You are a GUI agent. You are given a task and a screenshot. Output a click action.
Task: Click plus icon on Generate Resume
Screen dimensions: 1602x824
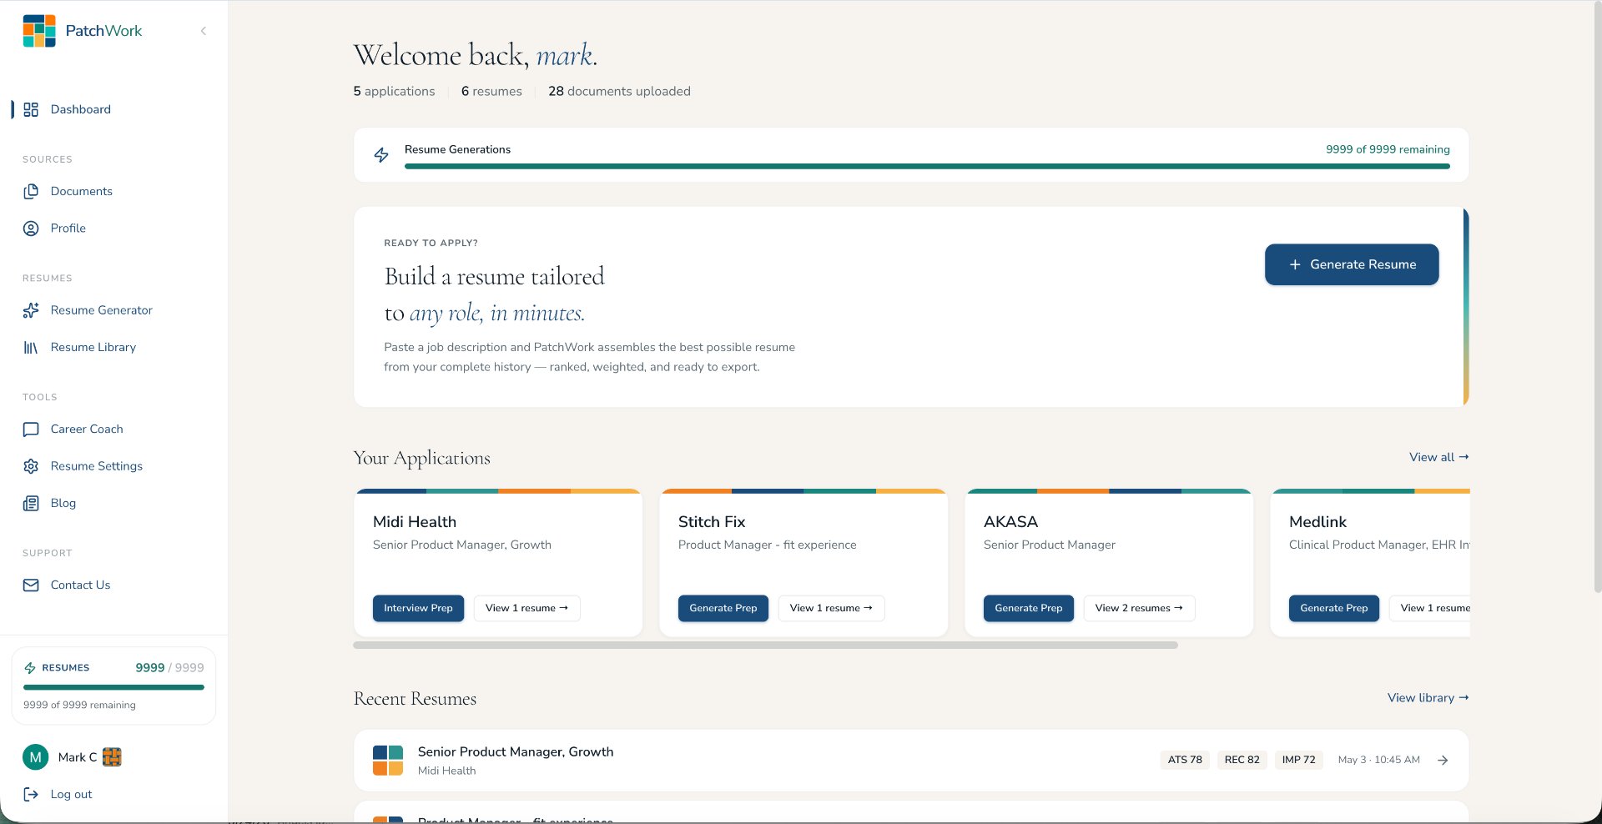coord(1295,264)
